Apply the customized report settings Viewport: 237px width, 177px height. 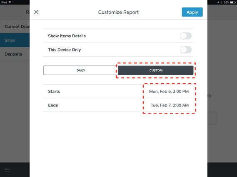coord(192,12)
